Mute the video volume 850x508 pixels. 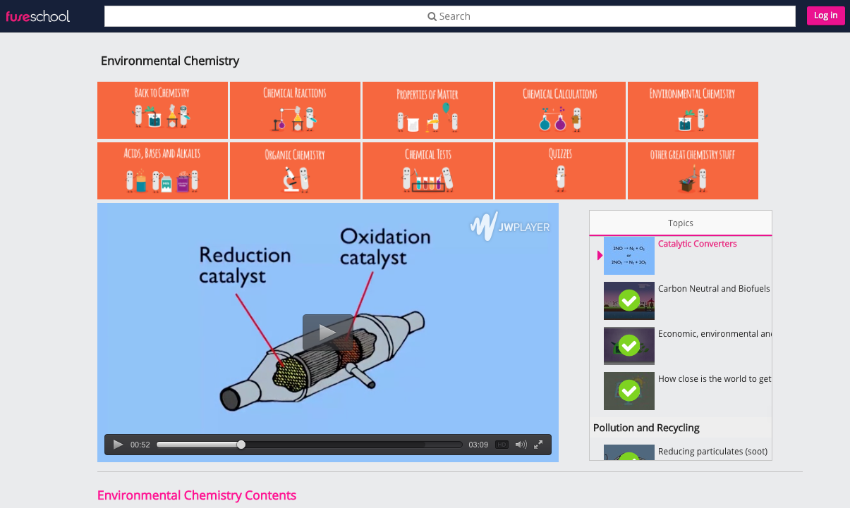520,444
